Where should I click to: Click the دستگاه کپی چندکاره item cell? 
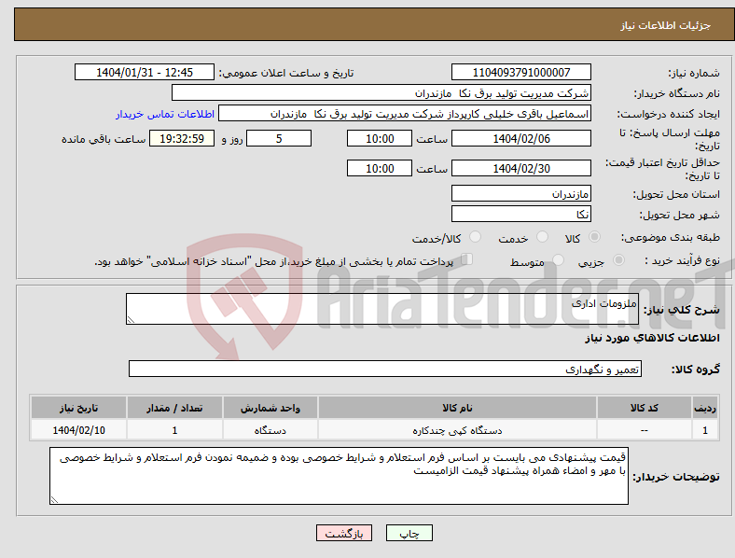coord(457,430)
